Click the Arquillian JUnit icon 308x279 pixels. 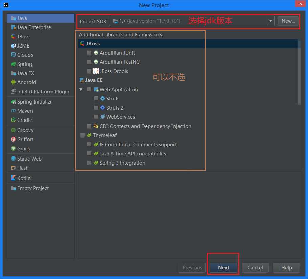pyautogui.click(x=96, y=53)
